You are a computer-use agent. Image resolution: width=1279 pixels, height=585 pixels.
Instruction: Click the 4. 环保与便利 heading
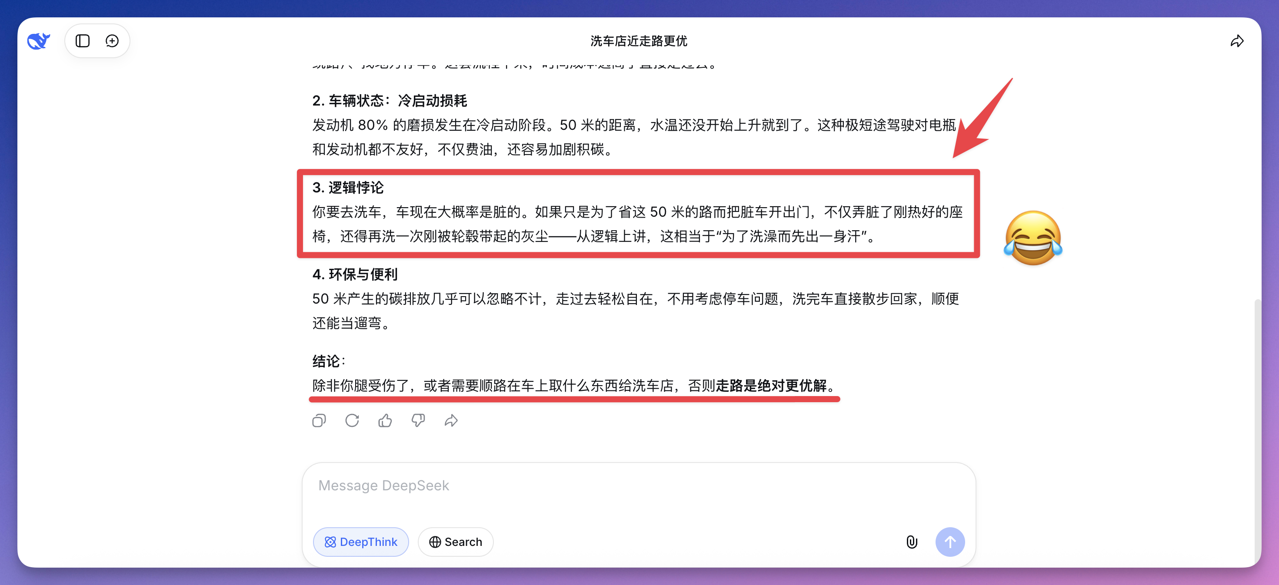[354, 274]
